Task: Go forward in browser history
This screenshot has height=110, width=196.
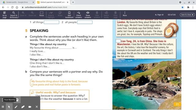Action: click(8, 7)
